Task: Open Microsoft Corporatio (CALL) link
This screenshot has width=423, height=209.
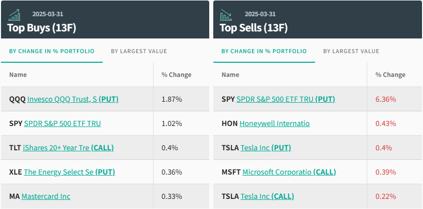Action: [289, 172]
